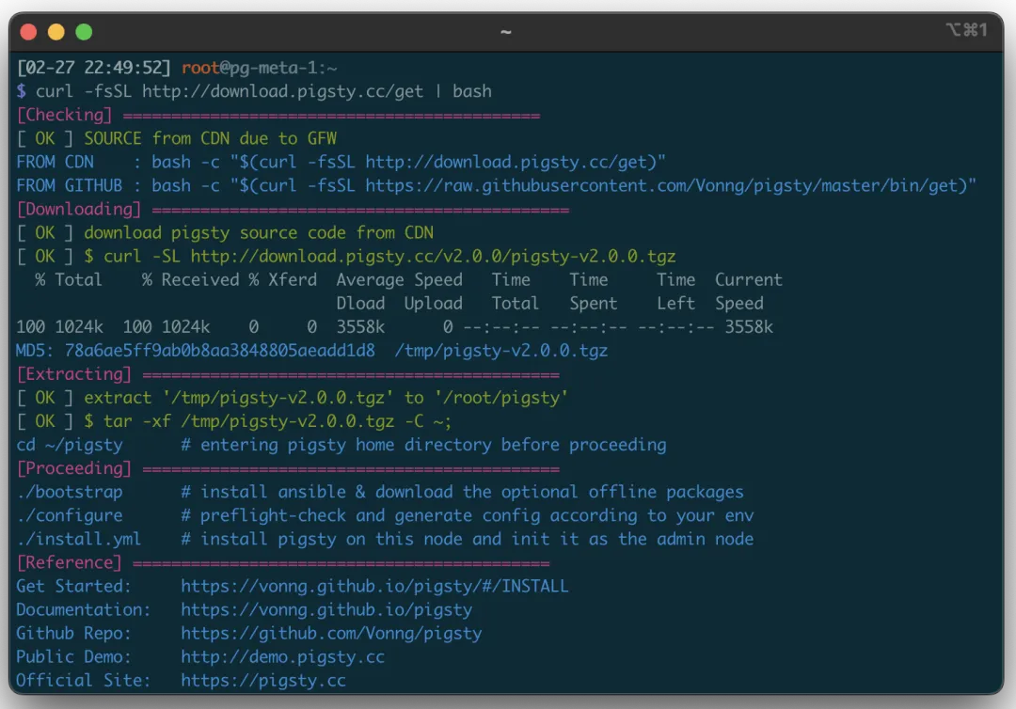Click the red close window button
Viewport: 1016px width, 709px height.
(x=28, y=32)
